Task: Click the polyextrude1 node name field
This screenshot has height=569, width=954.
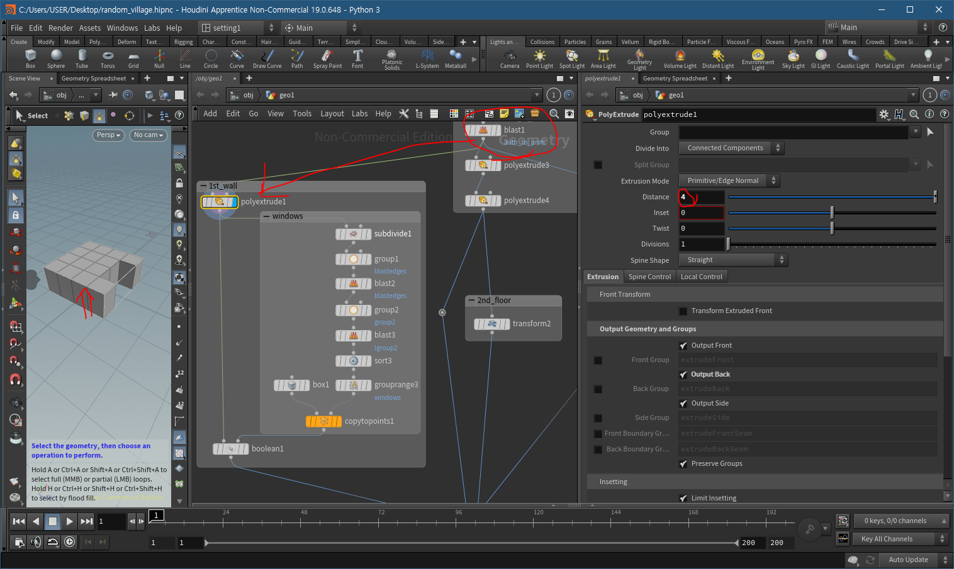Action: pos(758,114)
